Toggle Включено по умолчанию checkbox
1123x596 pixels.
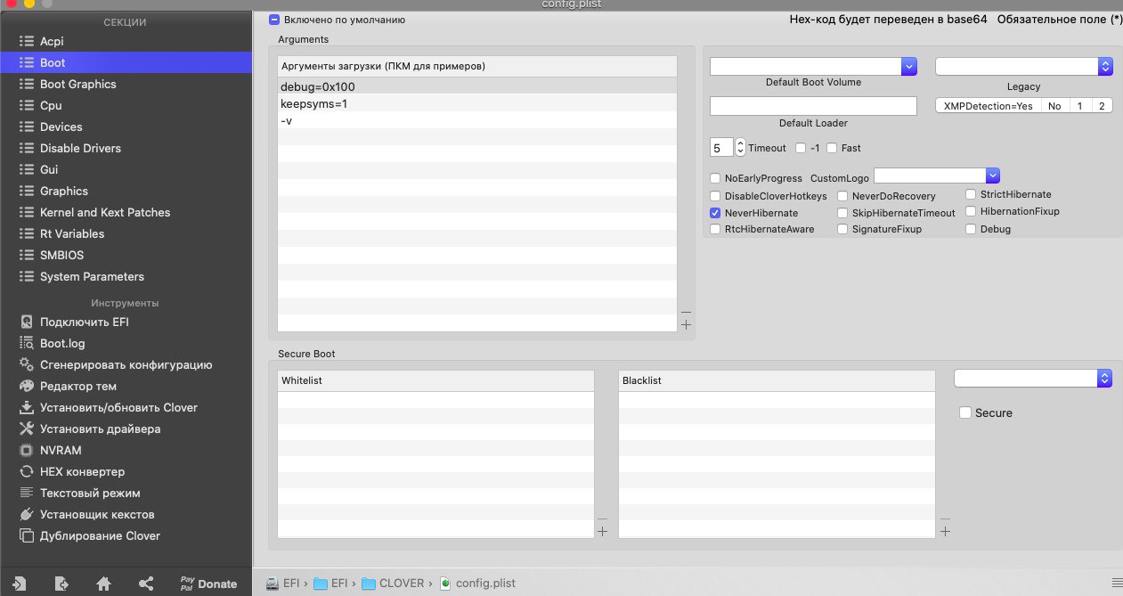[x=274, y=19]
